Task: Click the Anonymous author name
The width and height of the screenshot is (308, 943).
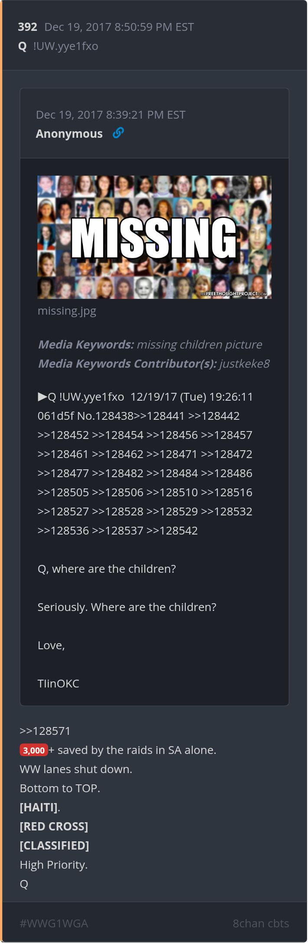Action: [69, 134]
